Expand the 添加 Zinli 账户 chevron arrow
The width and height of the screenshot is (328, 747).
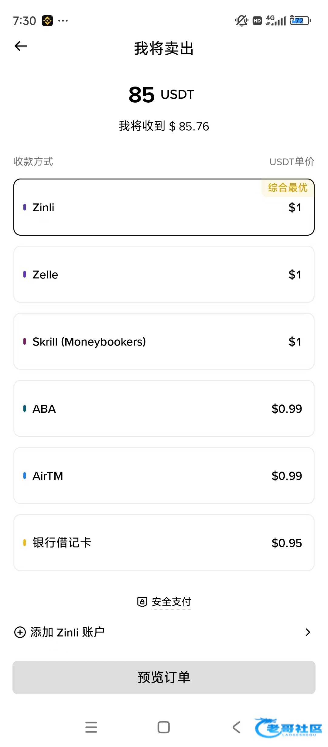pos(308,632)
